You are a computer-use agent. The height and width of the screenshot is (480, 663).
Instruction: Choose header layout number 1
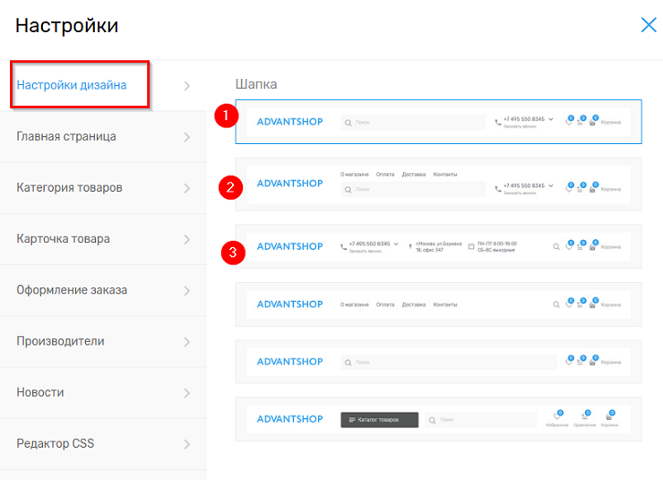[x=438, y=122]
